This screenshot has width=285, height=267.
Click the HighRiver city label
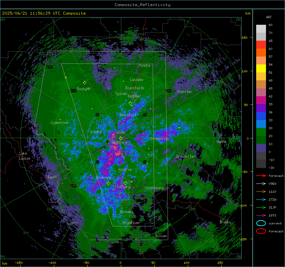131,223
